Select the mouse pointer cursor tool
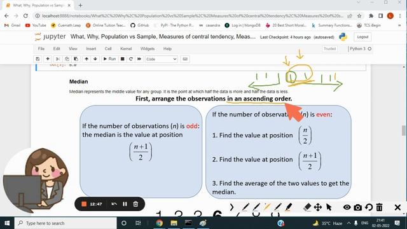 (329, 207)
